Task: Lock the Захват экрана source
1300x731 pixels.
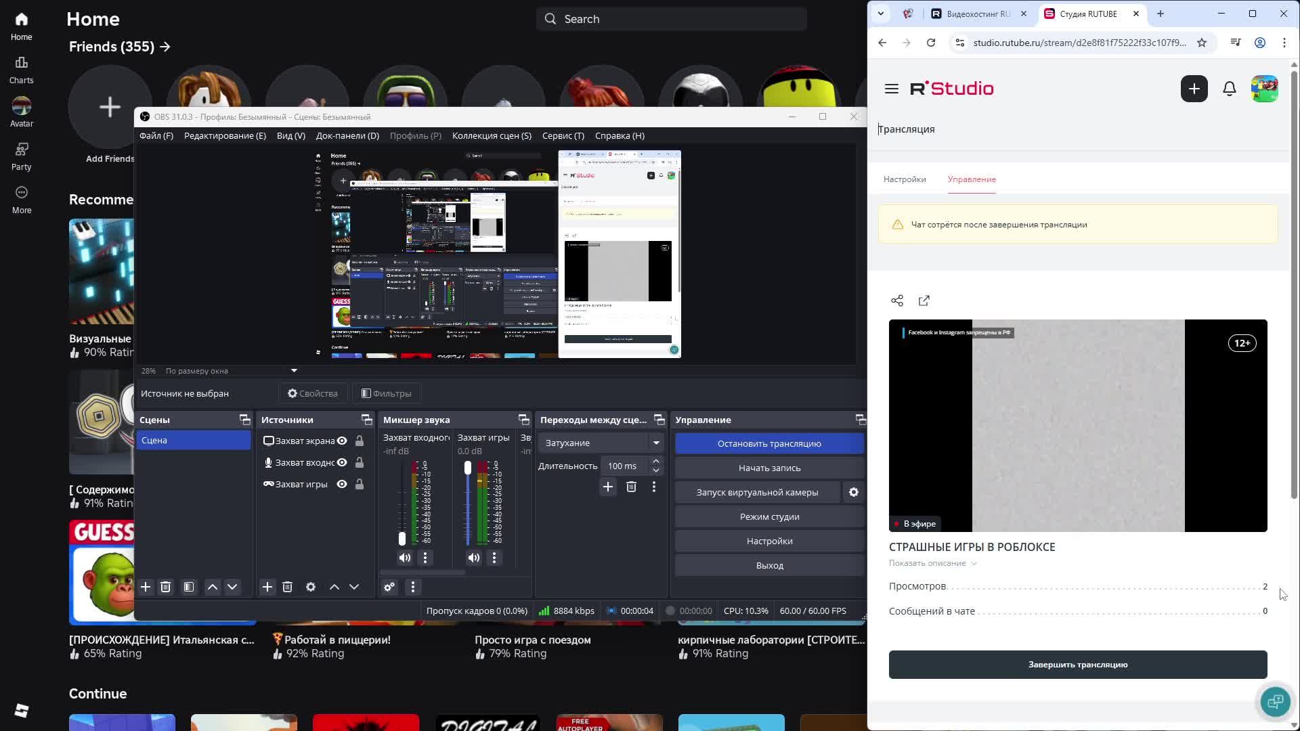Action: pos(360,441)
